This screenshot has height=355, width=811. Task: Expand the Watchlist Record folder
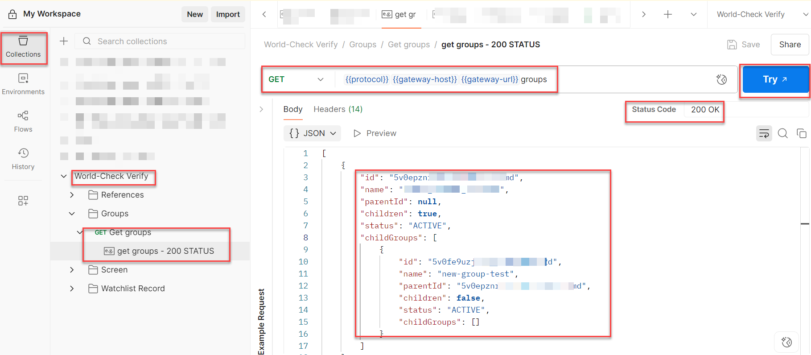(x=72, y=289)
